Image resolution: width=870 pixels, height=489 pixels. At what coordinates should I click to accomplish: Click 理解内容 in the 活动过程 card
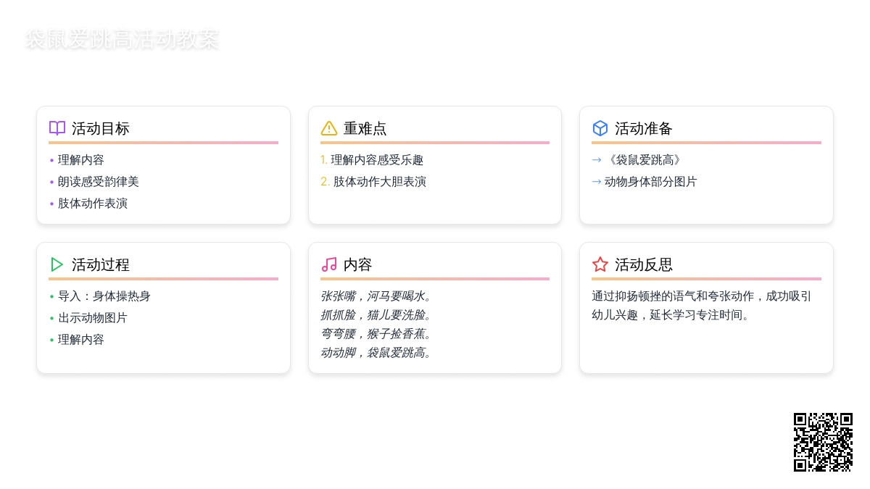point(81,340)
